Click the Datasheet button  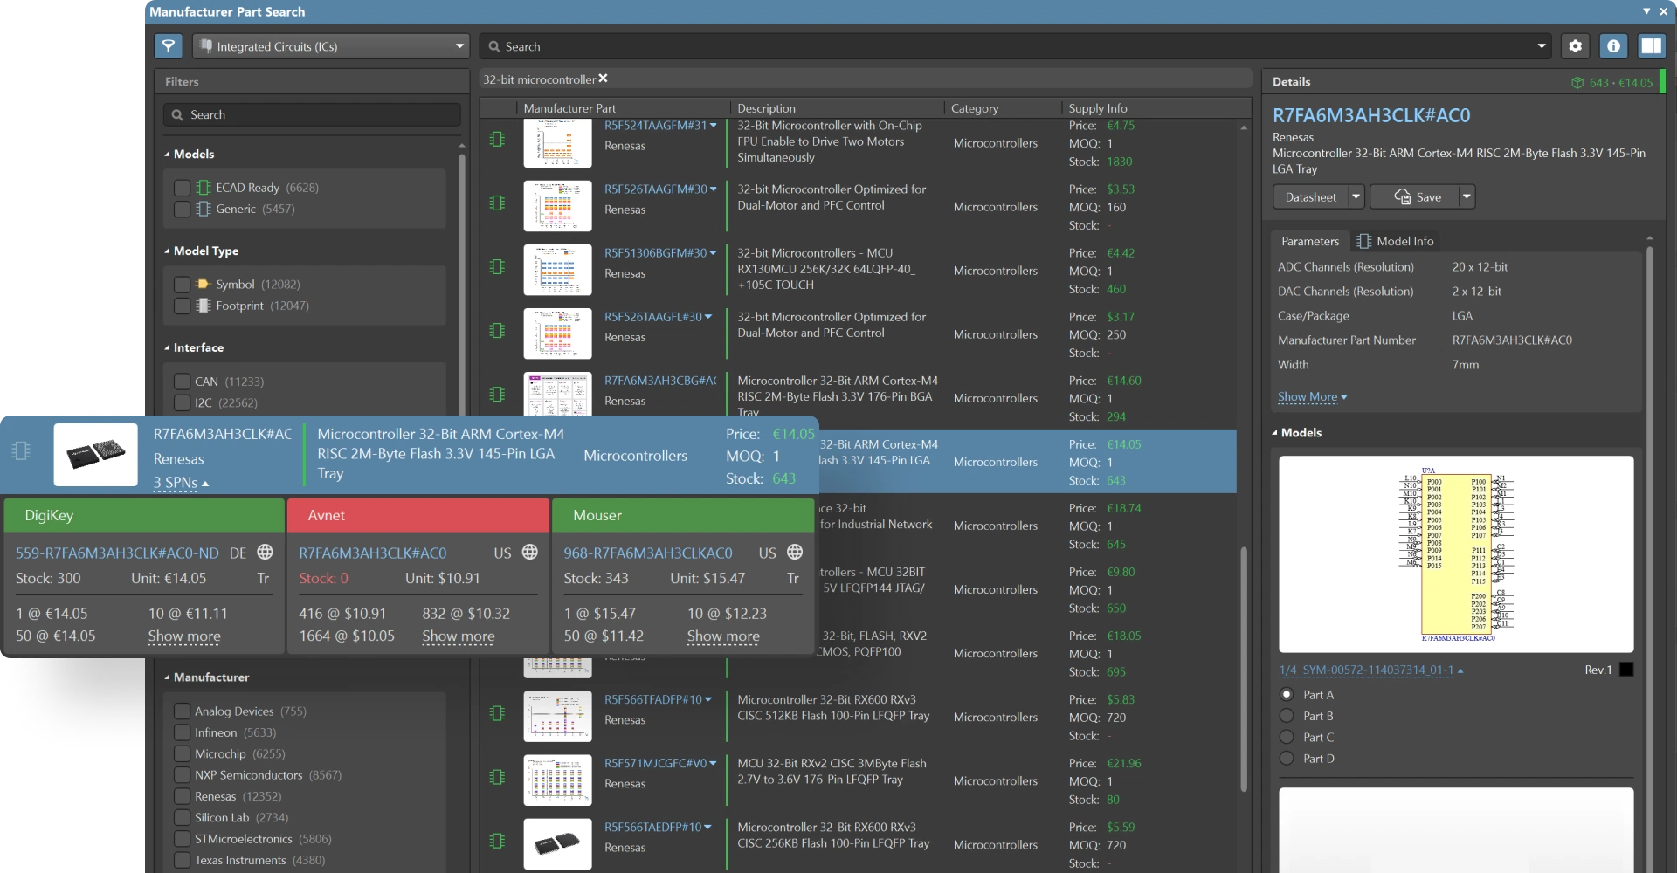pyautogui.click(x=1310, y=197)
